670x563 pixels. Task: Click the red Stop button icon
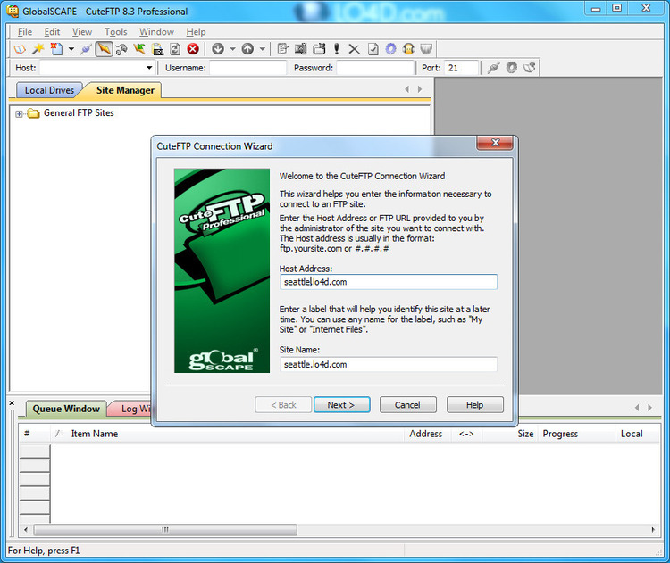(193, 49)
